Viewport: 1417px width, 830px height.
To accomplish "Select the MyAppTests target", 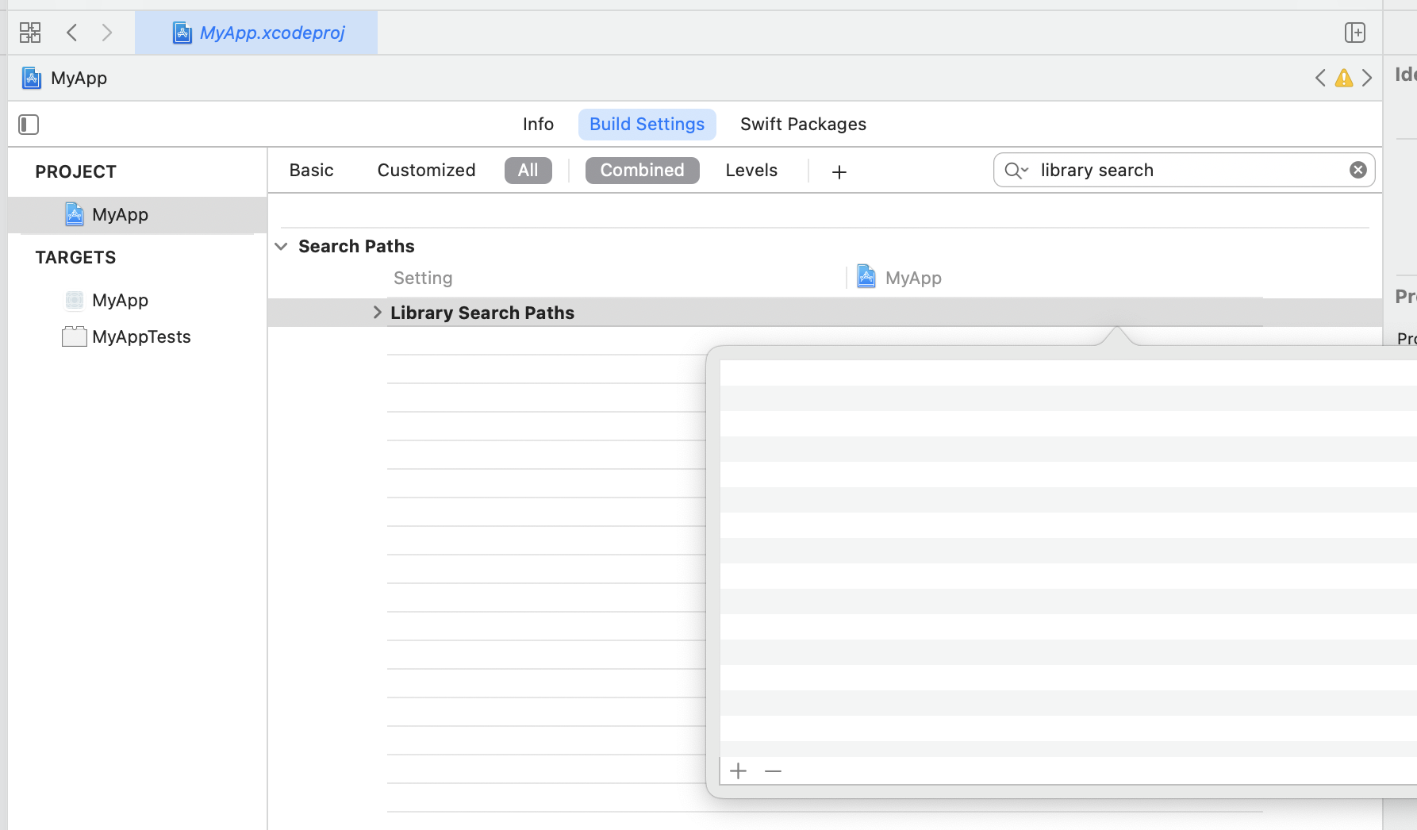I will pyautogui.click(x=141, y=337).
